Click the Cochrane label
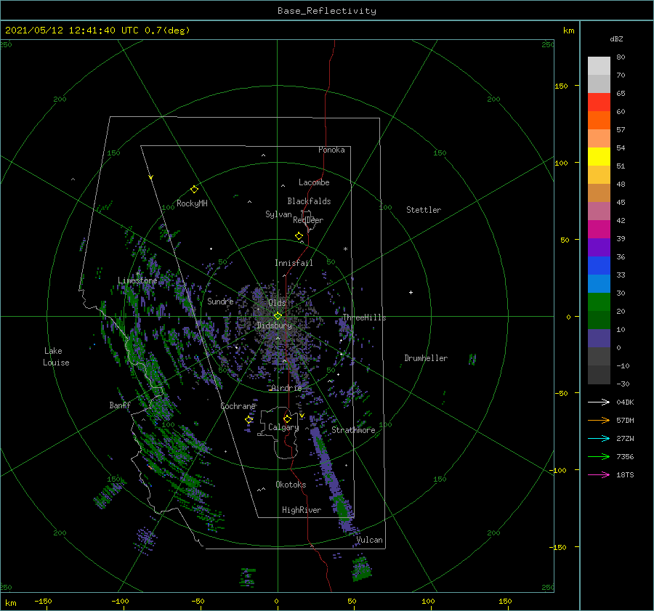The image size is (654, 611). pos(238,406)
